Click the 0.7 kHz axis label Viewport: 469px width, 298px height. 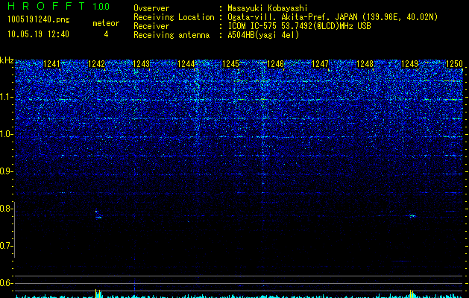(7, 246)
